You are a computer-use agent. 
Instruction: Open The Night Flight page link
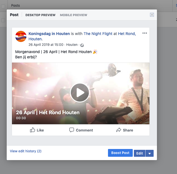(x=98, y=34)
